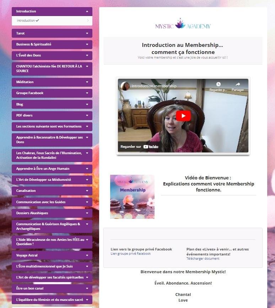Expand the PDF divers section

point(52,115)
